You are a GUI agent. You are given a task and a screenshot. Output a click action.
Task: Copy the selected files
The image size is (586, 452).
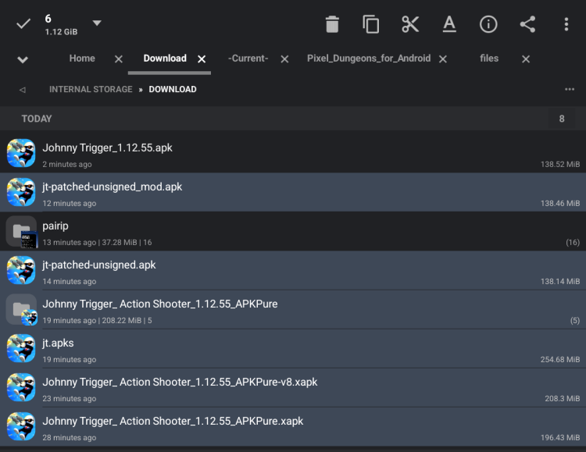(x=370, y=24)
